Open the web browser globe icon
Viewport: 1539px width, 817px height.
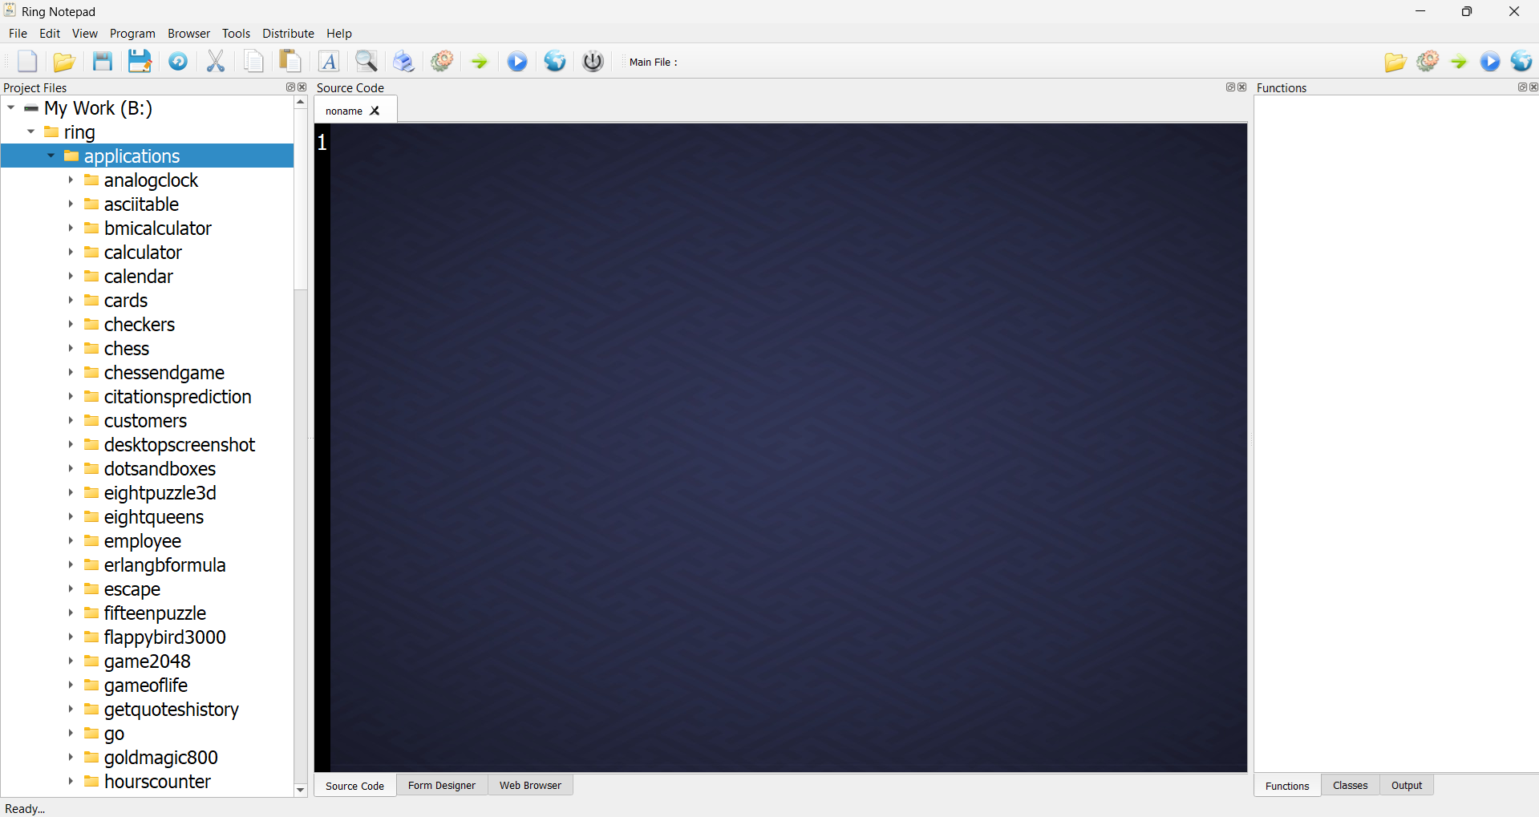pyautogui.click(x=554, y=61)
